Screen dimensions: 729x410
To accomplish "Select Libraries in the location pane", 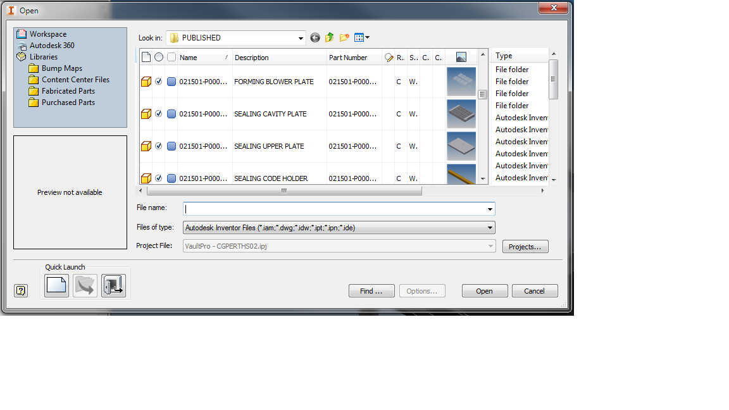I will 43,57.
